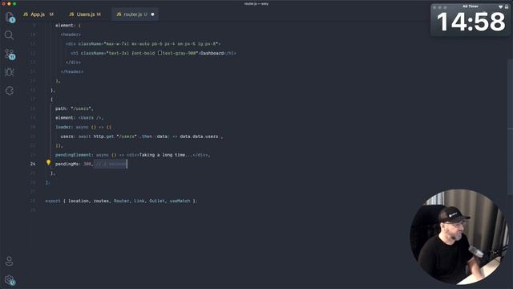Open the Run and Debug bug icon

[x=9, y=72]
